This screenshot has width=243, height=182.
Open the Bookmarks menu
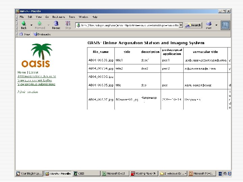point(59,17)
